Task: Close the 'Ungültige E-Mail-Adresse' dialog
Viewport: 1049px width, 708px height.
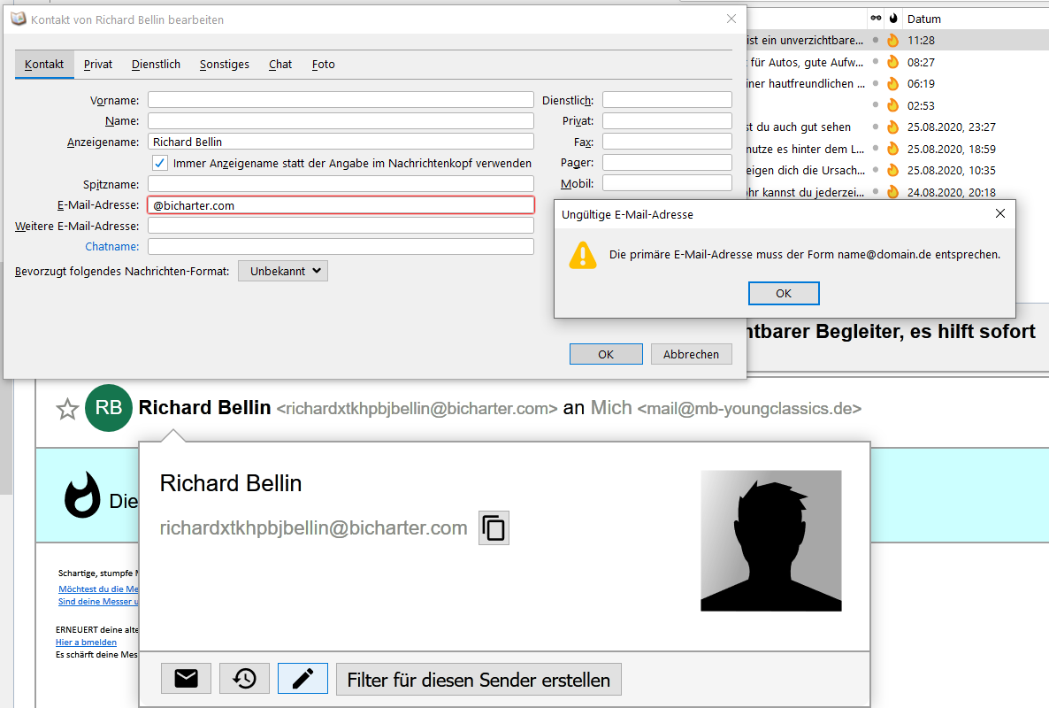Action: tap(1000, 213)
